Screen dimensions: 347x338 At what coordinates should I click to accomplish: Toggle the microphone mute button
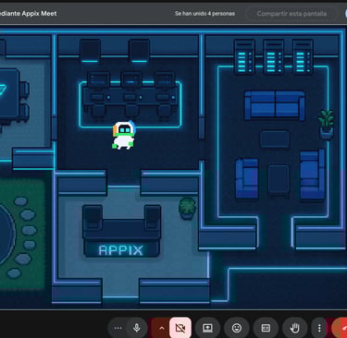click(137, 328)
